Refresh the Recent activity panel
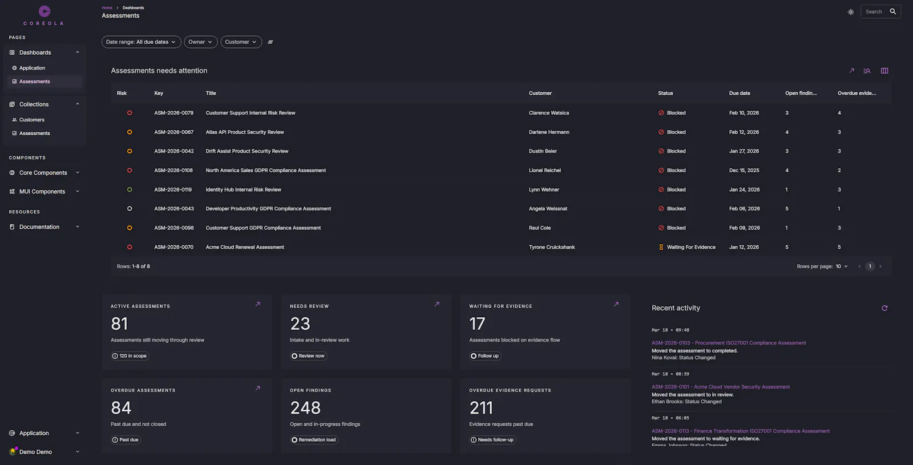Viewport: 913px width, 465px height. (x=884, y=308)
